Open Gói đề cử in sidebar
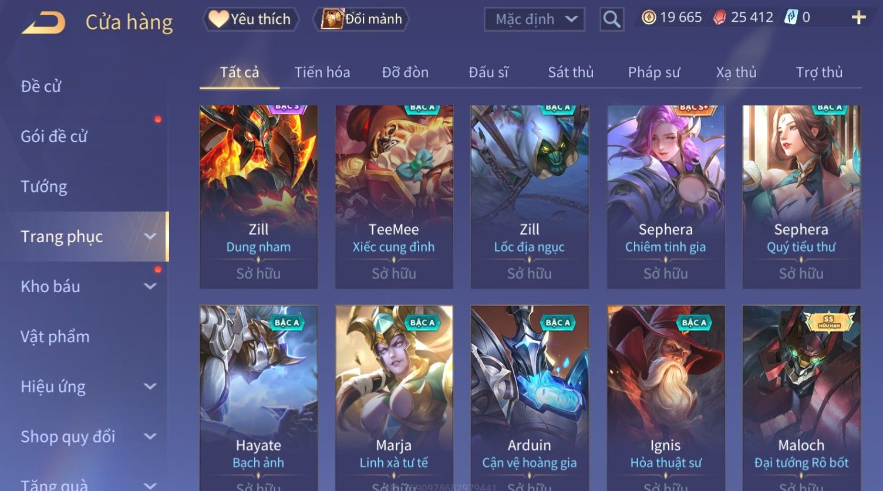This screenshot has width=883, height=491. pos(54,137)
